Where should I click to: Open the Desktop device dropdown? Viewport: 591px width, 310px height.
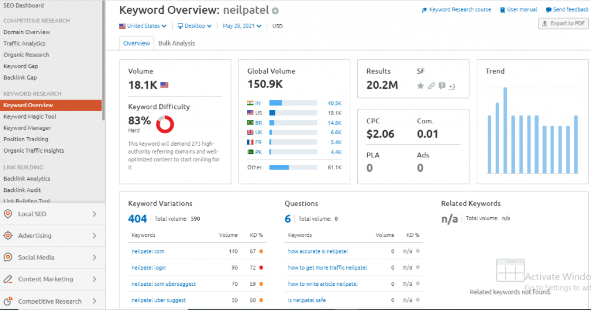coord(194,26)
